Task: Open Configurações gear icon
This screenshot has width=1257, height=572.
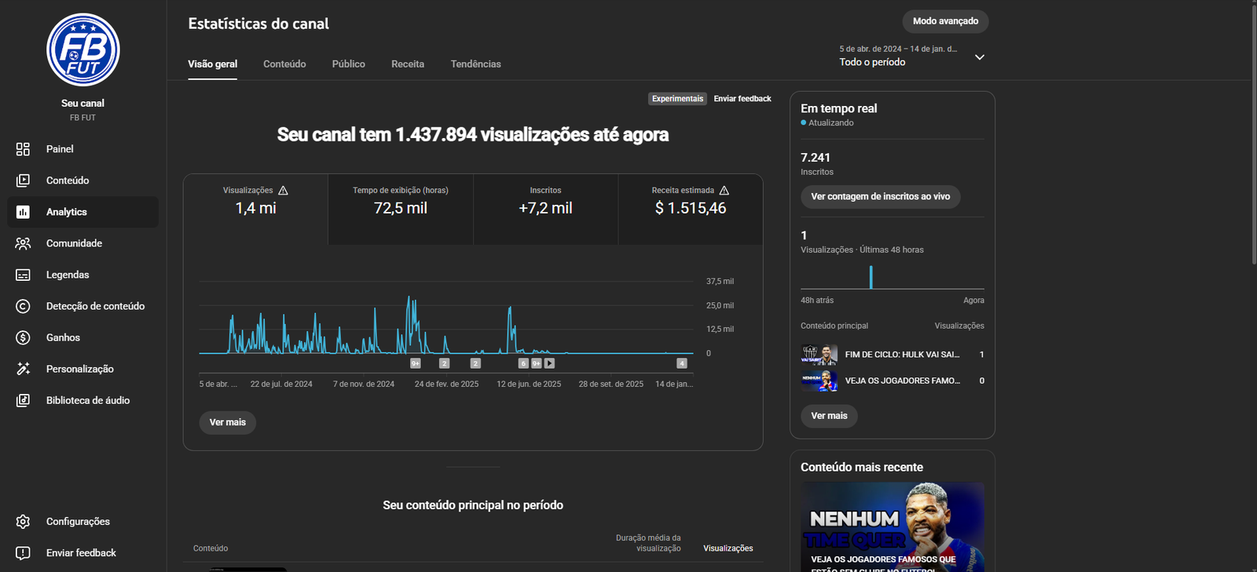Action: pyautogui.click(x=23, y=522)
